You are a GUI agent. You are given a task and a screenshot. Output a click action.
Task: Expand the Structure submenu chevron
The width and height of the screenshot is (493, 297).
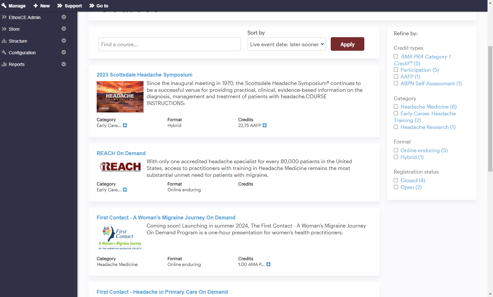(x=64, y=41)
